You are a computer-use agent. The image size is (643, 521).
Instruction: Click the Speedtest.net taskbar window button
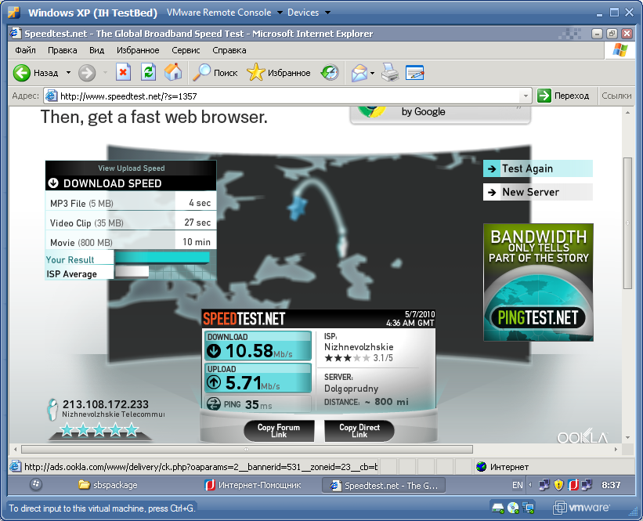(x=384, y=485)
